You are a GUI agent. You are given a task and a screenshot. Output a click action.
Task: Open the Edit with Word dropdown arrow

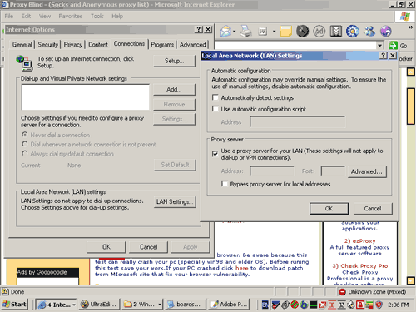[x=274, y=32]
